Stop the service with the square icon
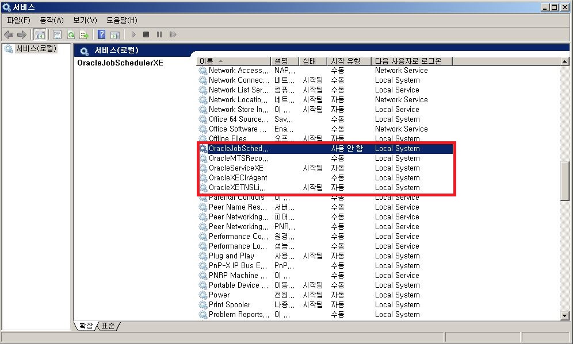The height and width of the screenshot is (344, 573). pos(146,34)
